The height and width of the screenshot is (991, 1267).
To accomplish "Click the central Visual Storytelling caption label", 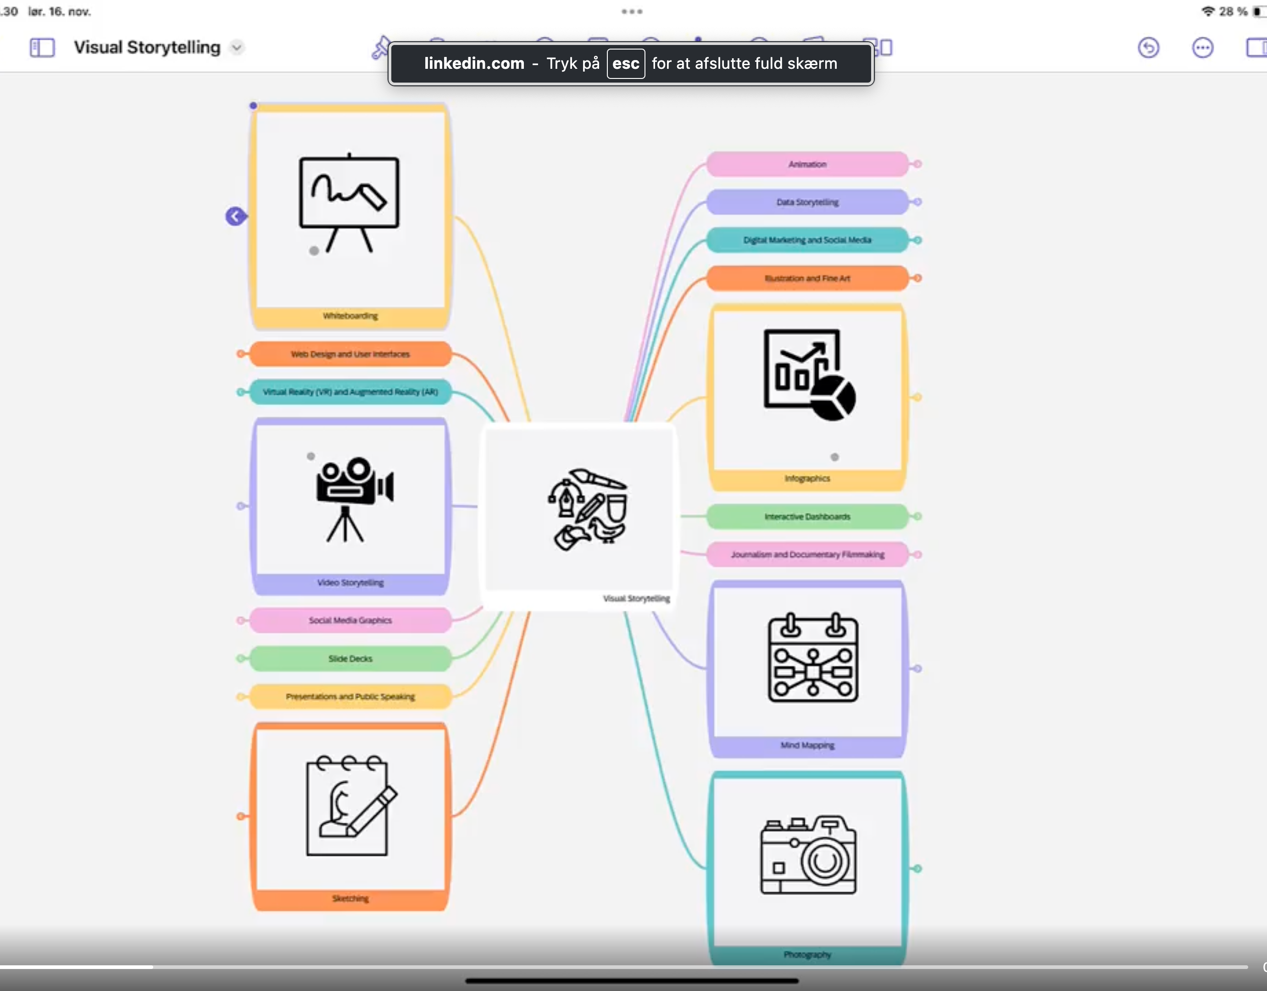I will click(636, 598).
